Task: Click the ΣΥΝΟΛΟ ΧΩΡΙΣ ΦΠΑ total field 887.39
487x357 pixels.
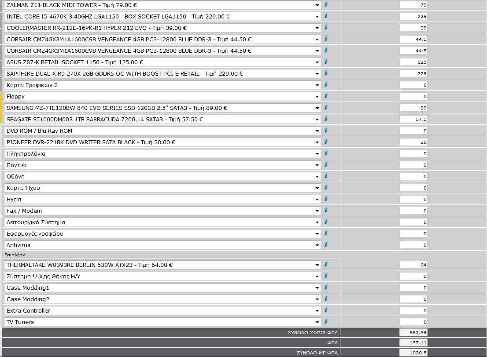Action: point(413,332)
